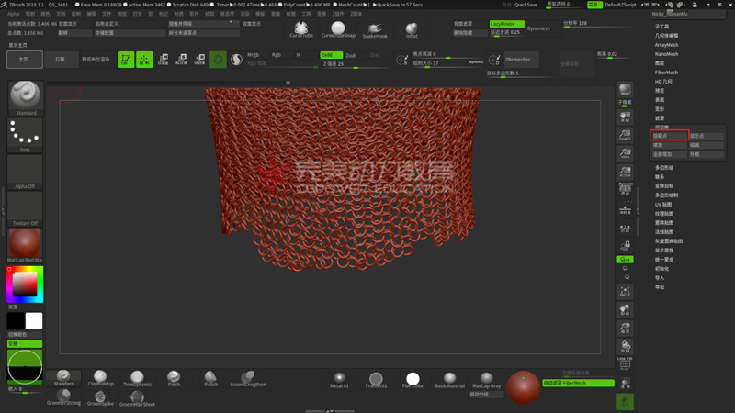Enable Mrgb painting mode

tap(254, 55)
